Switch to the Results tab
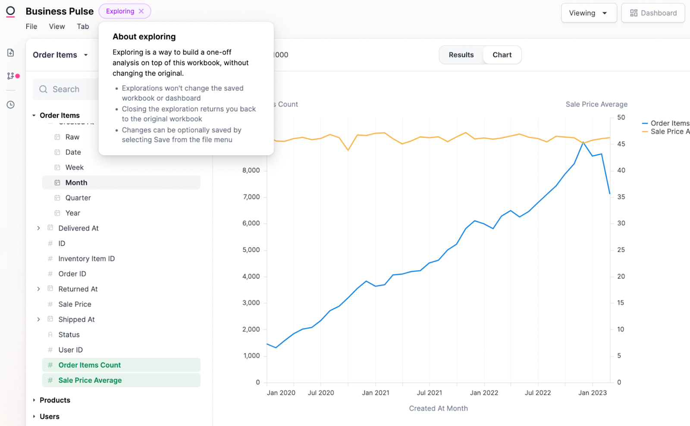The height and width of the screenshot is (426, 690). coord(461,55)
